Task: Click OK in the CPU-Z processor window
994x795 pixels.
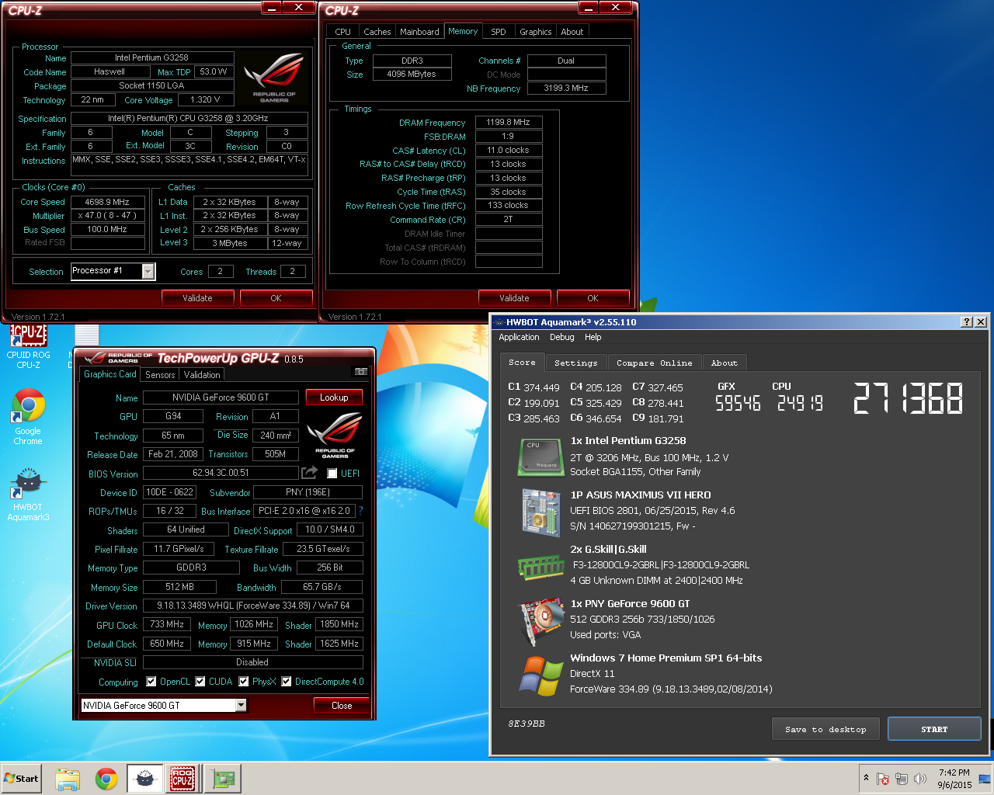Action: (x=276, y=298)
